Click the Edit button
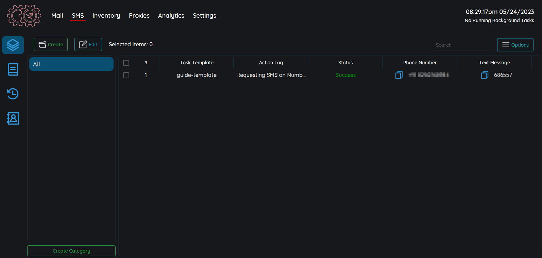This screenshot has height=258, width=542. (88, 45)
